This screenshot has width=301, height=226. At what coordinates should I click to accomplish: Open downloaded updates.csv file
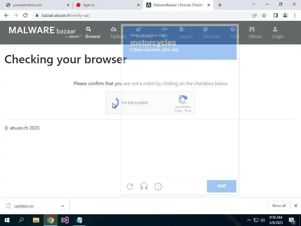[x=24, y=206]
